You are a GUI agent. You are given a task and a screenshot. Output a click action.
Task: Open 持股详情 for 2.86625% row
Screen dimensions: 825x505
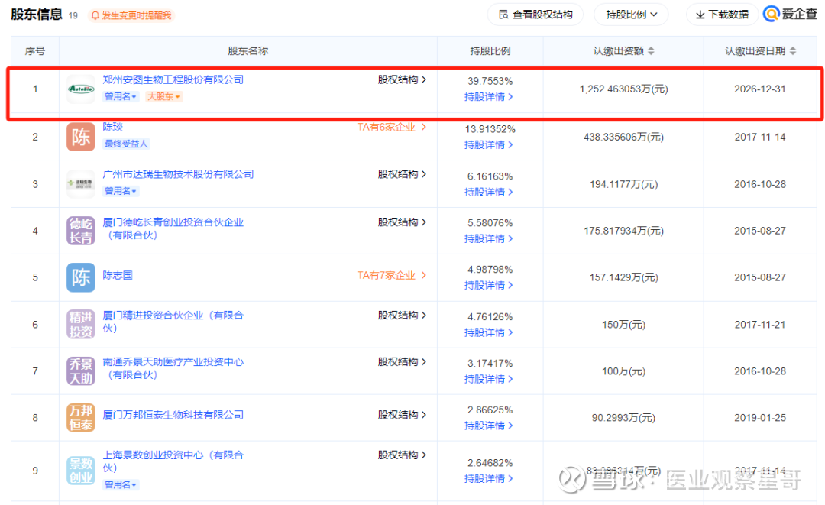[488, 426]
